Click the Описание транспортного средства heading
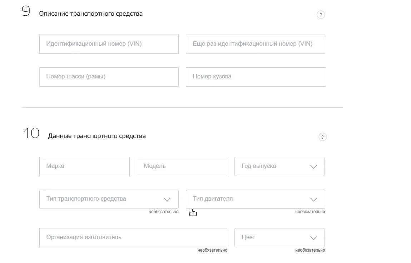The height and width of the screenshot is (263, 411). coord(91,14)
